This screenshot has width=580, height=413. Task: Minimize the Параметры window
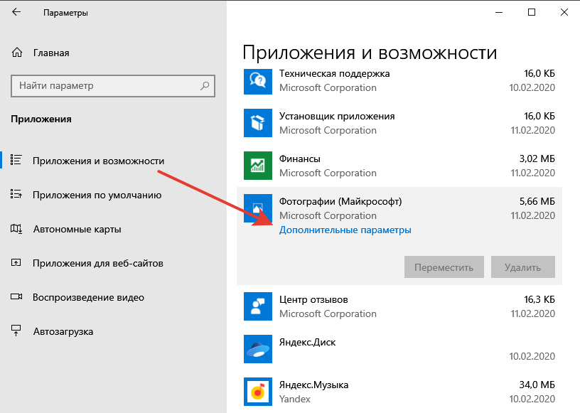click(499, 12)
